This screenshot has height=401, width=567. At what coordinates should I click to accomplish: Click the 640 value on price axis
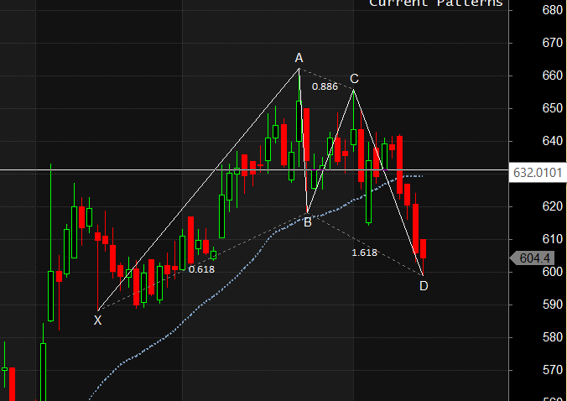(x=553, y=141)
